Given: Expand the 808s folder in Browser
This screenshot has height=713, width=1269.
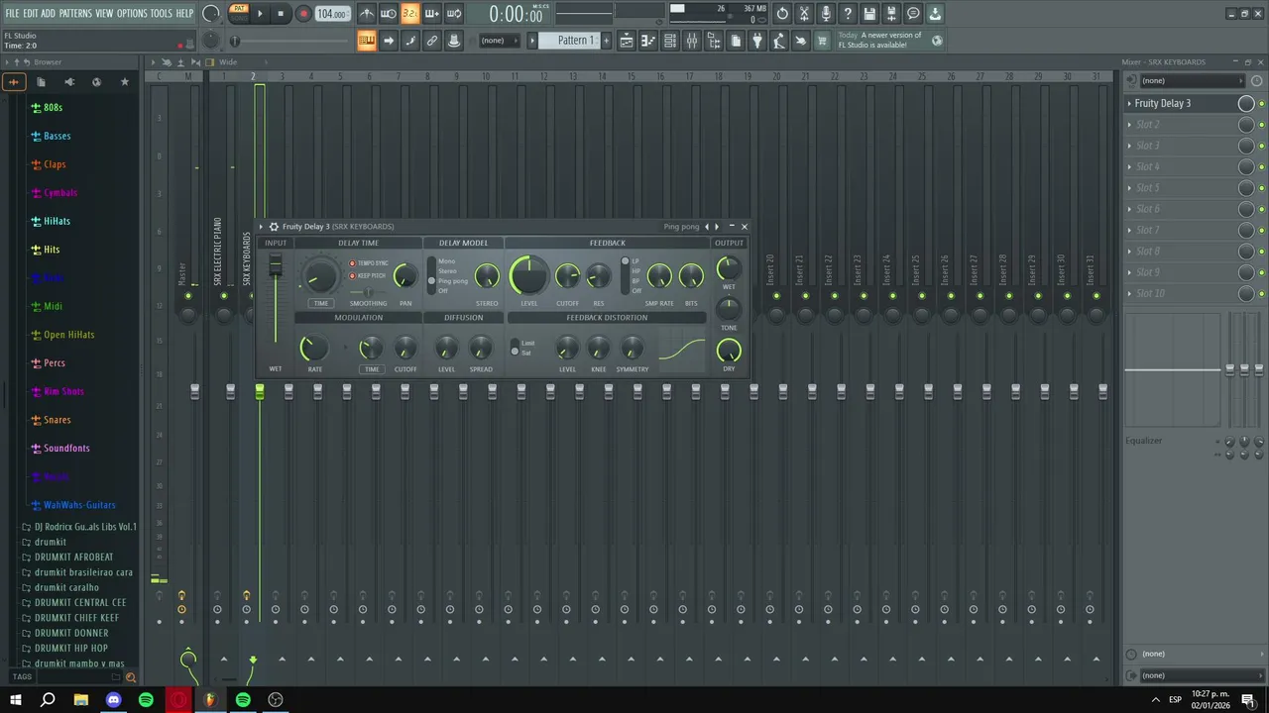Looking at the screenshot, I should (x=47, y=107).
